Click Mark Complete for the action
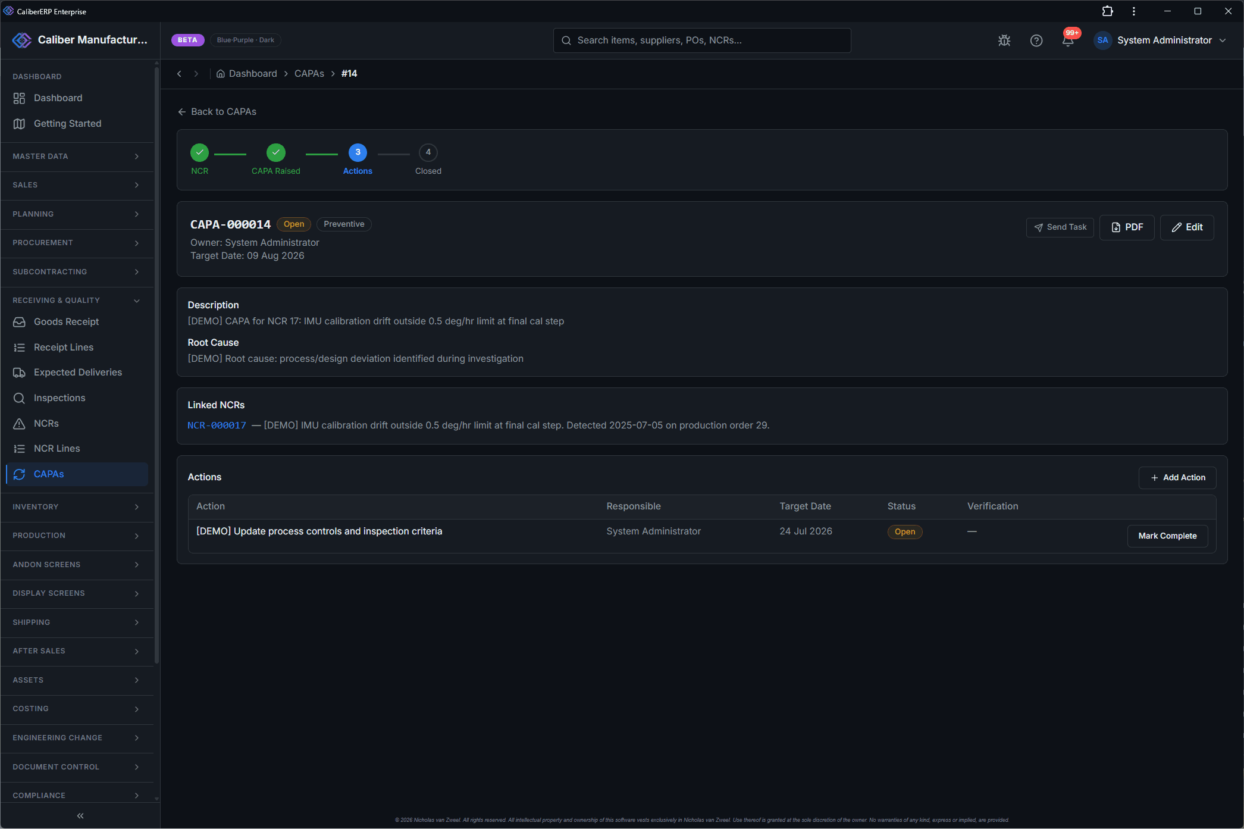1244x829 pixels. [x=1167, y=536]
